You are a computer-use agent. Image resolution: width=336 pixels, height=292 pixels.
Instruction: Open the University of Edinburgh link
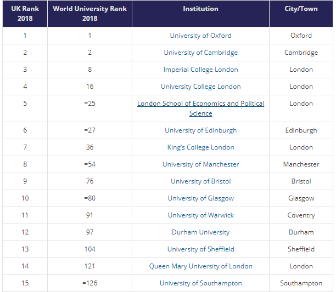pos(200,130)
